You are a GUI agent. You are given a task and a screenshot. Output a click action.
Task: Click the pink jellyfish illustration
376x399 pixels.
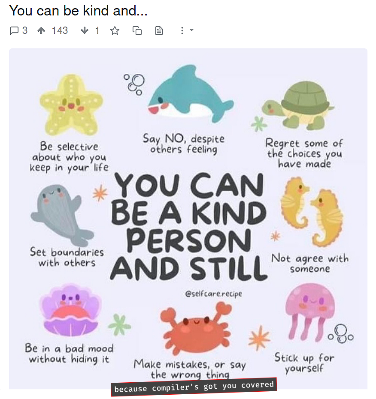point(309,312)
